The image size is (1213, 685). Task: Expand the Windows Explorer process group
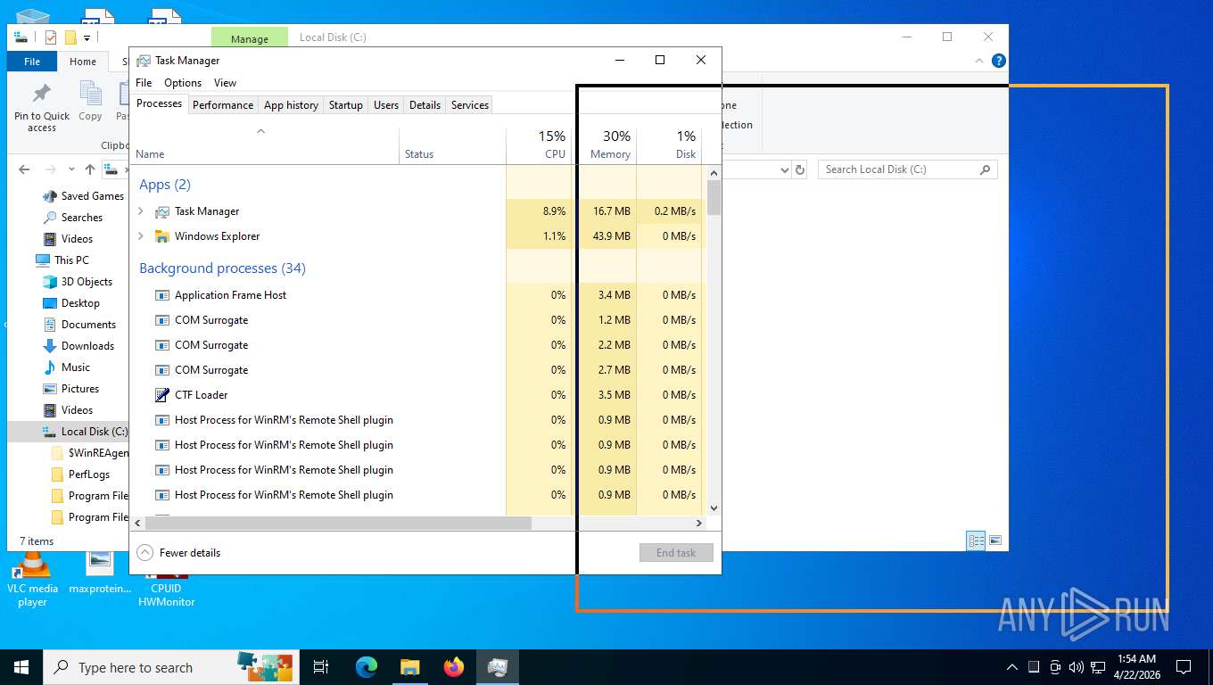tap(141, 236)
